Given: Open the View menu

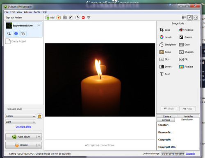Looking at the screenshot, I should (x=19, y=12).
